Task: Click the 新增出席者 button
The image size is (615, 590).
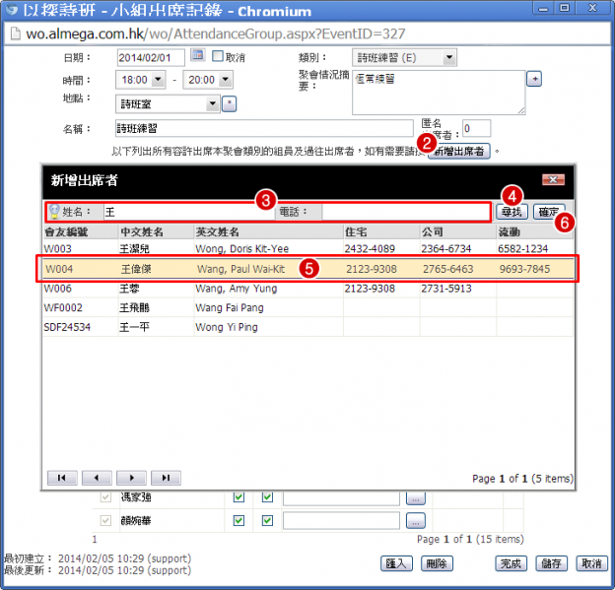Action: click(459, 151)
